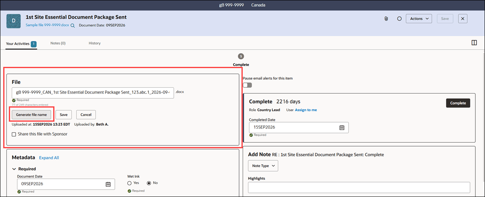This screenshot has width=485, height=197.
Task: Open calendar picker for Document Date
Action: (x=108, y=184)
